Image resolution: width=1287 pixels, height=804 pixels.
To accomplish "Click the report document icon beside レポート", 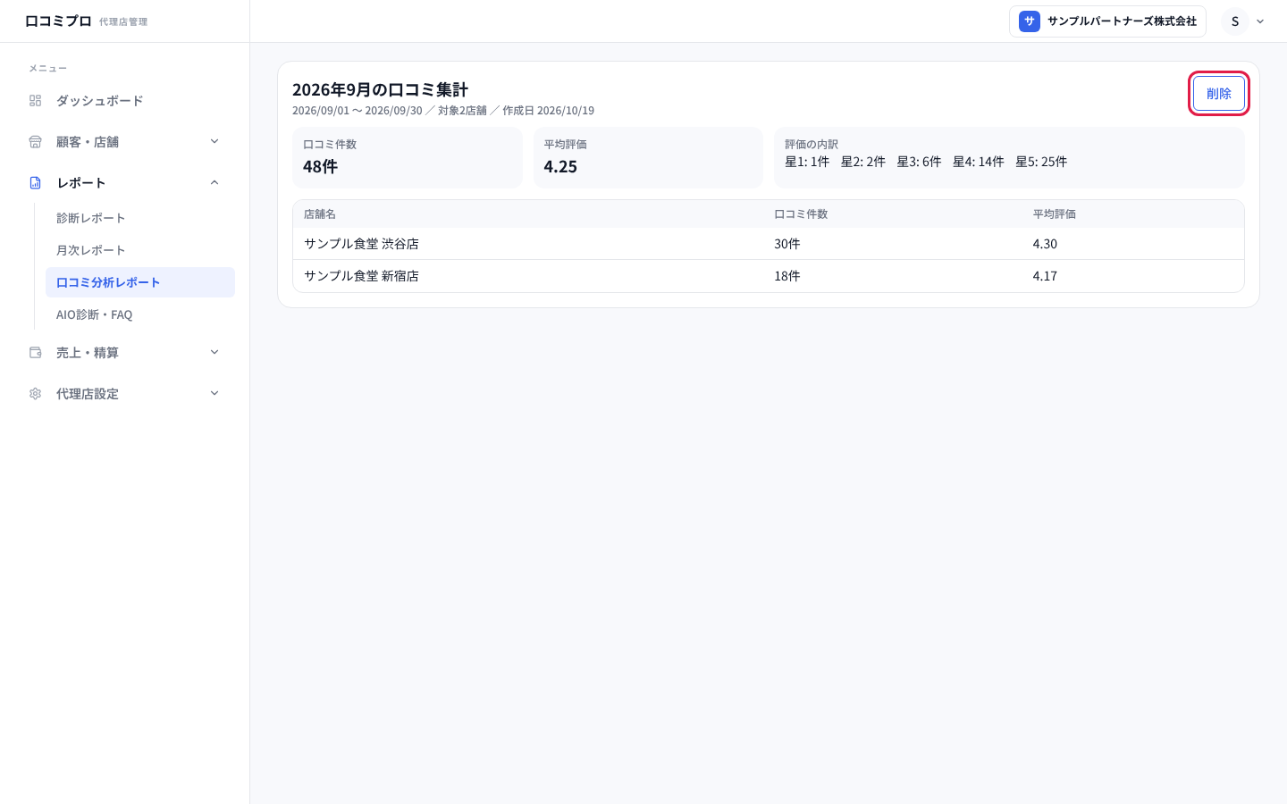I will point(36,183).
